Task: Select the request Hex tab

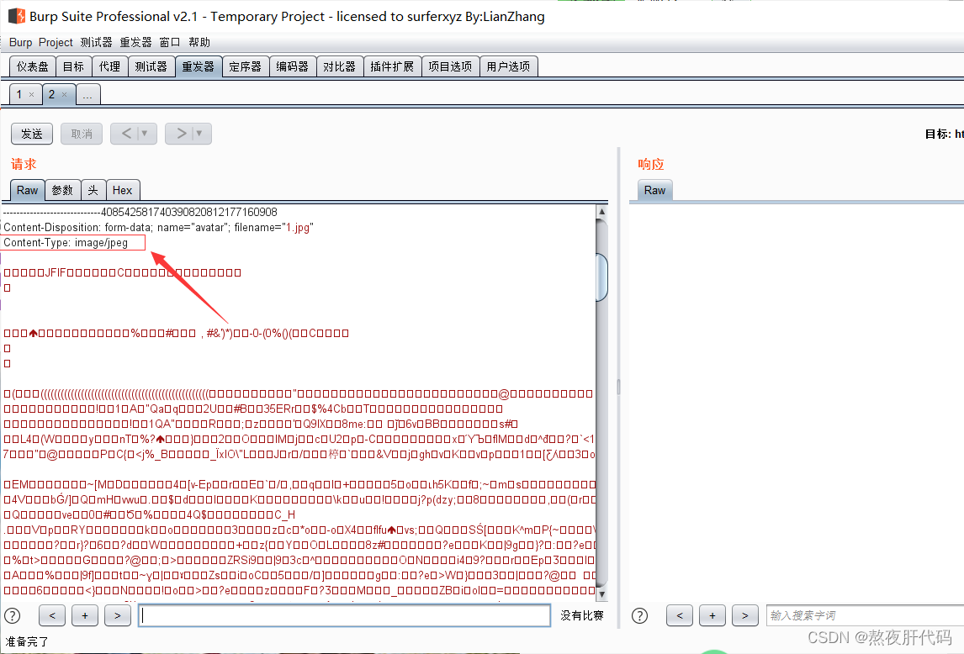Action: [122, 191]
